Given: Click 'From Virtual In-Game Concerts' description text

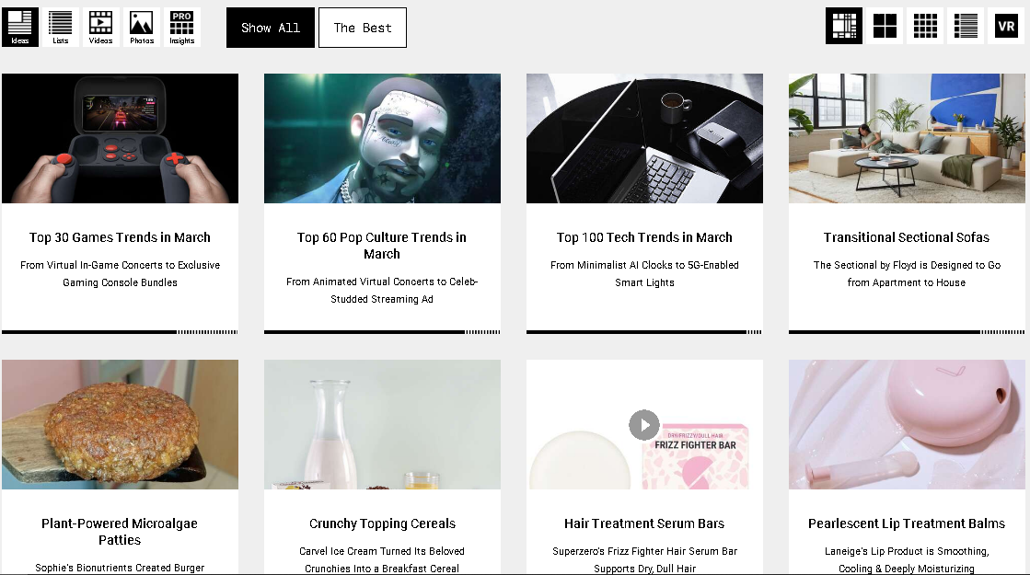Looking at the screenshot, I should click(x=121, y=274).
